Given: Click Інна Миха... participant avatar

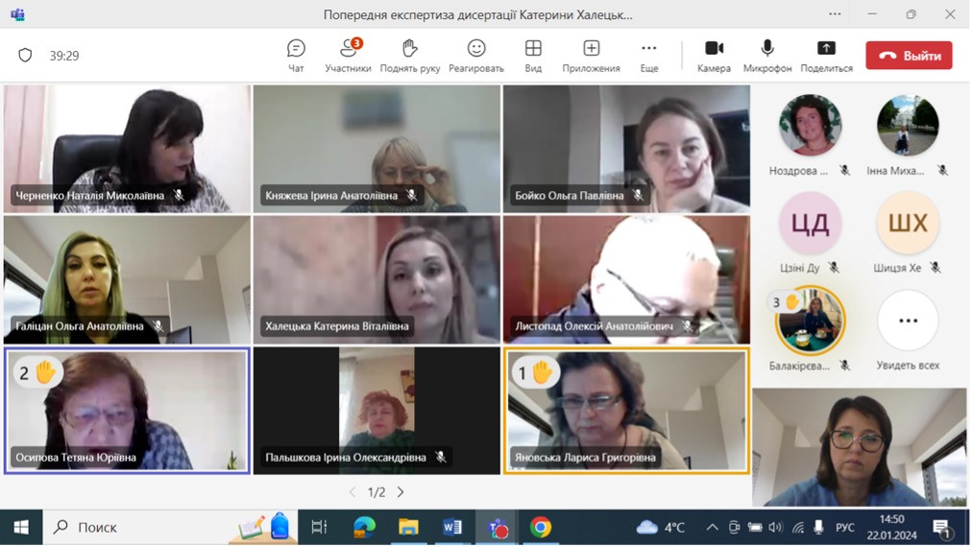Looking at the screenshot, I should [908, 125].
